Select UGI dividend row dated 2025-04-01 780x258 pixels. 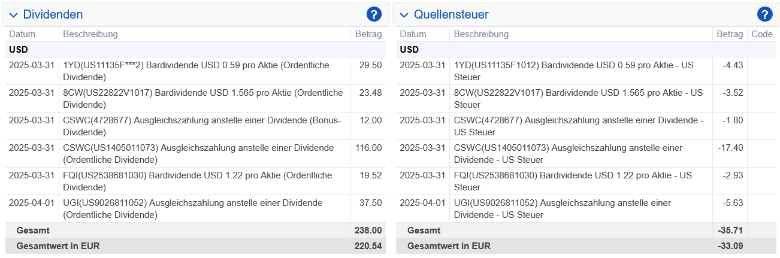196,209
